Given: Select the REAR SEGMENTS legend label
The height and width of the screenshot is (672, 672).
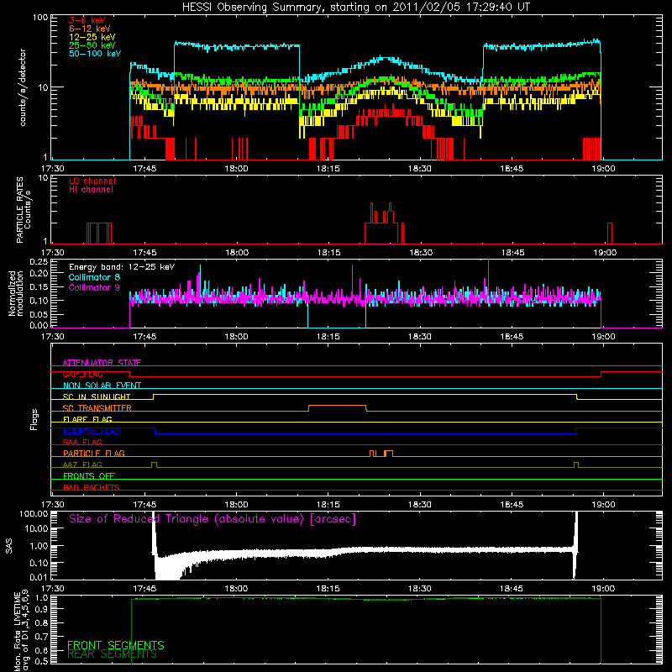Looking at the screenshot, I should click(113, 654).
